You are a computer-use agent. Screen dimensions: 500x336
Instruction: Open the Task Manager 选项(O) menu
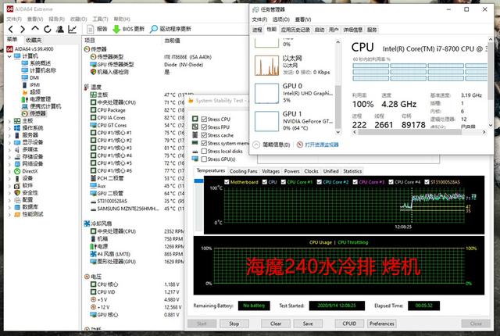pyautogui.click(x=280, y=20)
